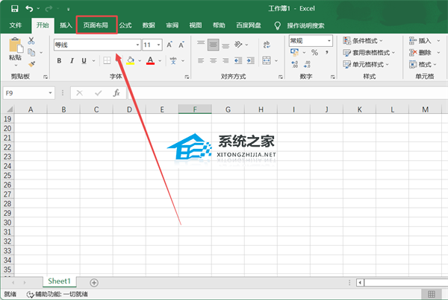Viewport: 448px width, 300px height.
Task: Open the 页面布局 tab
Action: coord(96,25)
